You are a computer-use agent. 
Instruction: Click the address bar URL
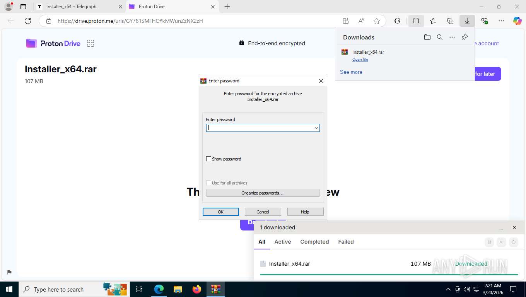pos(130,21)
